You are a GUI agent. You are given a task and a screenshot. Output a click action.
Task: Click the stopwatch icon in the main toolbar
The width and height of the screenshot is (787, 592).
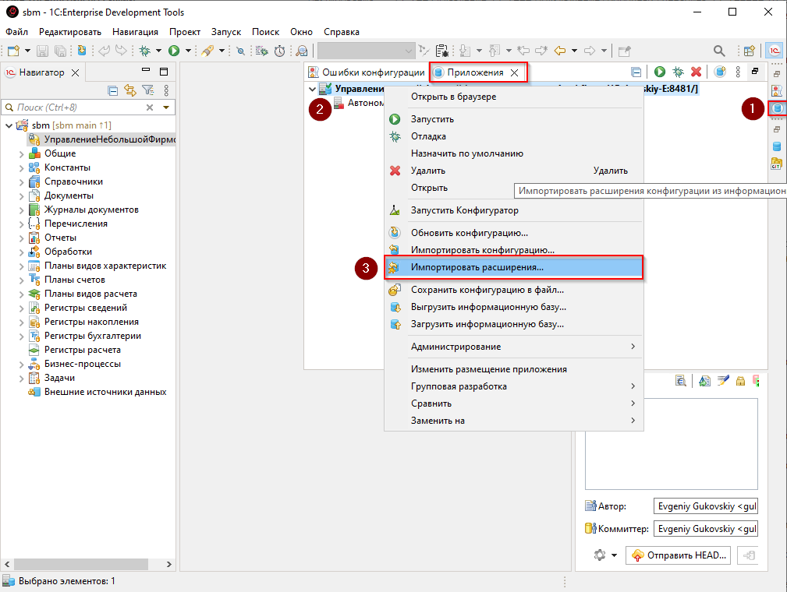coord(279,51)
